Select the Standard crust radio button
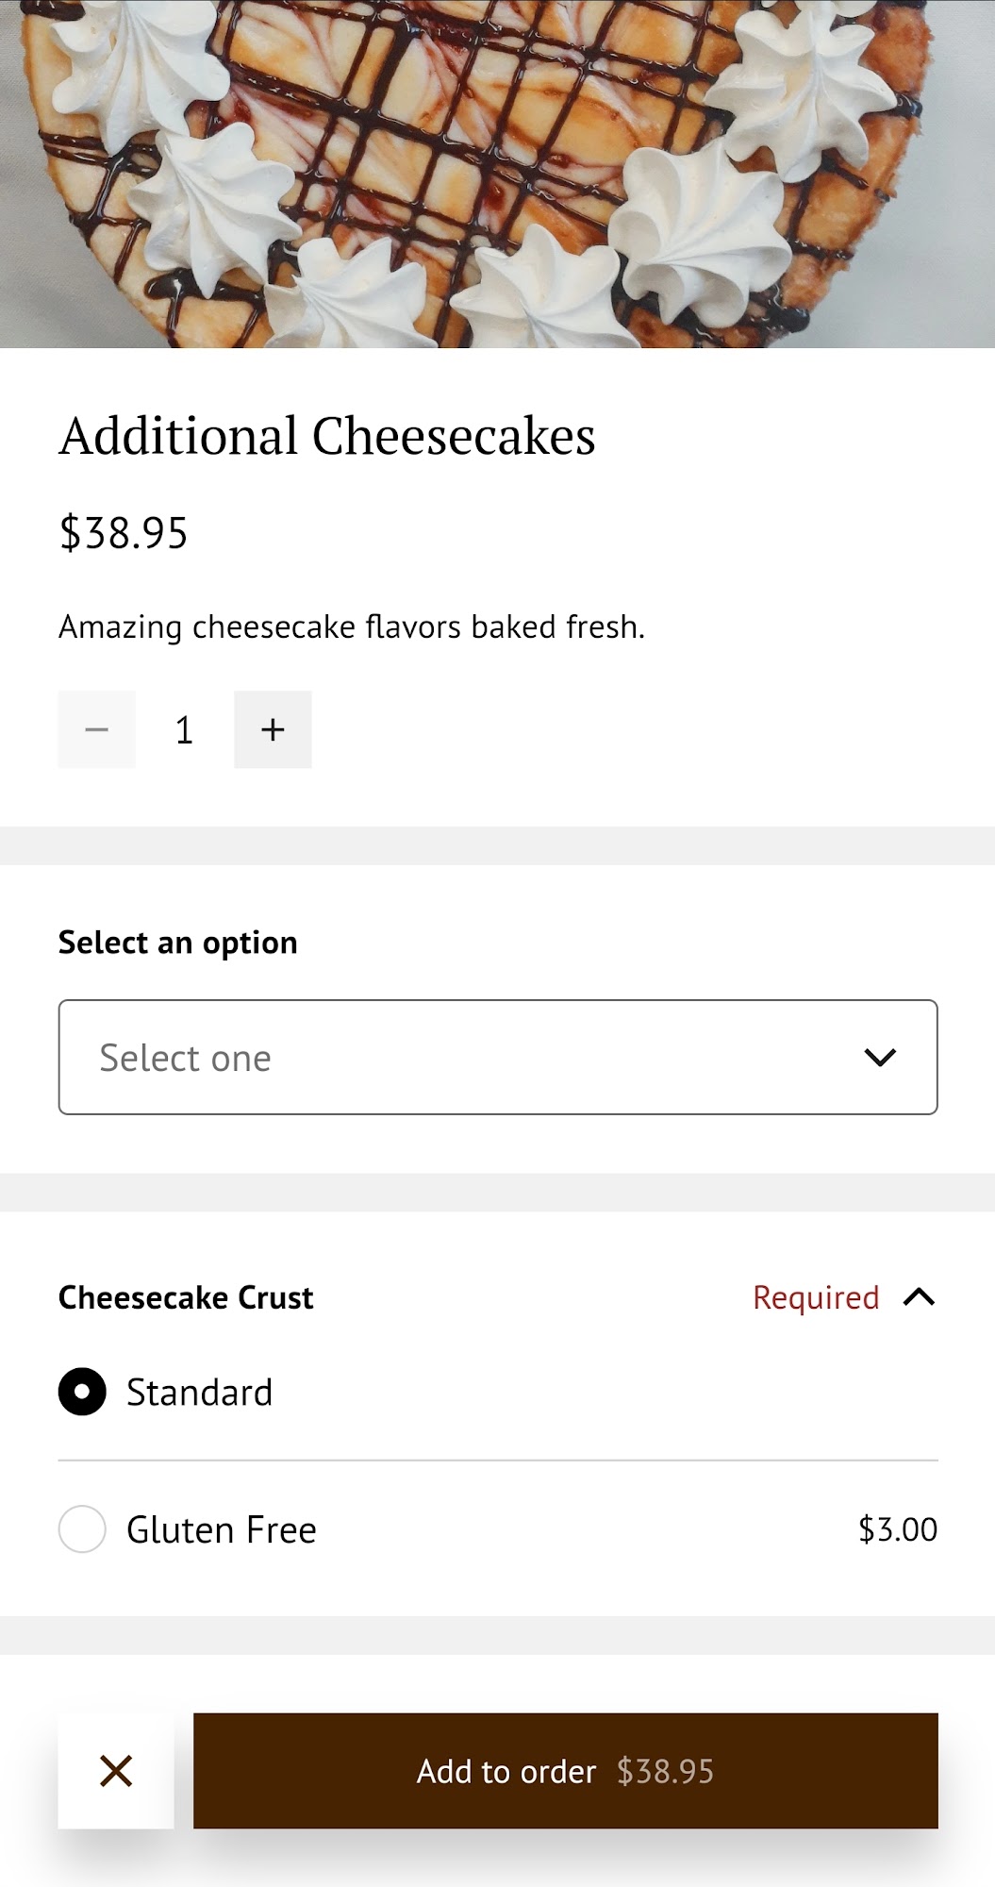Screen dimensions: 995x1887 pyautogui.click(x=82, y=1392)
